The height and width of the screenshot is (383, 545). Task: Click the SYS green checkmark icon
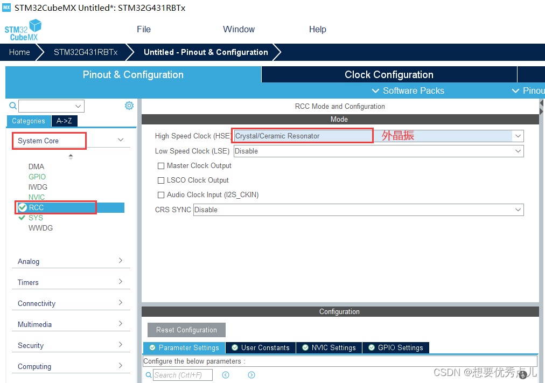[x=22, y=218]
